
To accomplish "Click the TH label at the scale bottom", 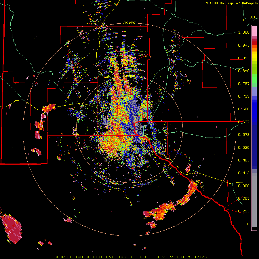I will [247, 224].
